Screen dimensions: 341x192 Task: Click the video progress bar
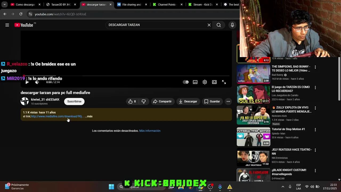126,76
